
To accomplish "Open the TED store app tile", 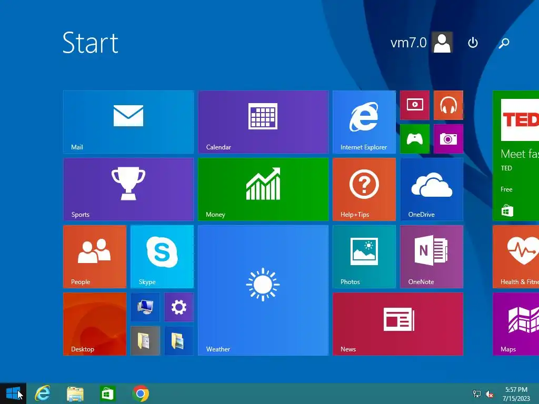I will [x=516, y=156].
